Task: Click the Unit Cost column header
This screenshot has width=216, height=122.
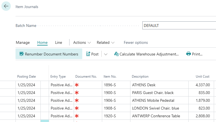Action: pos(203,77)
